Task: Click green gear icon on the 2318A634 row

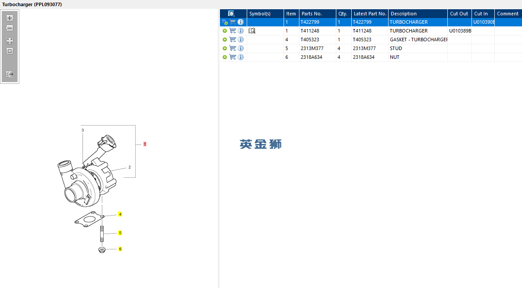Action: point(225,57)
